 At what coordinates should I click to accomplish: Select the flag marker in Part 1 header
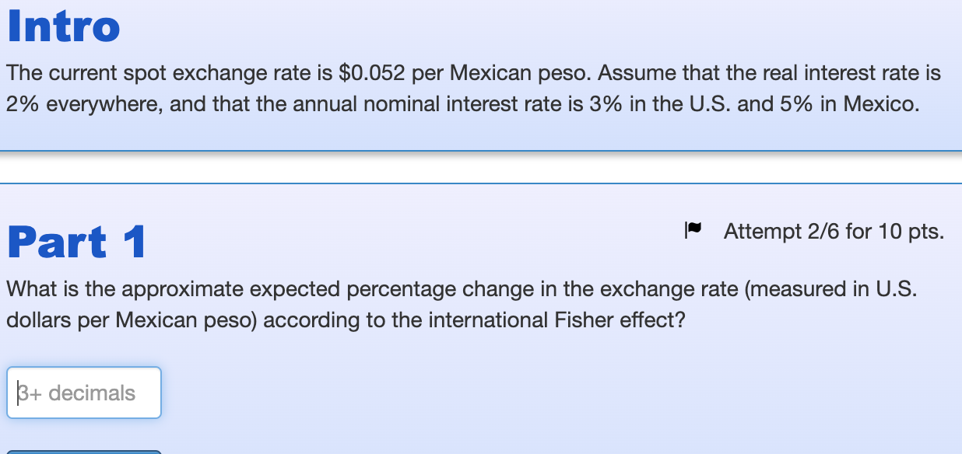[693, 229]
